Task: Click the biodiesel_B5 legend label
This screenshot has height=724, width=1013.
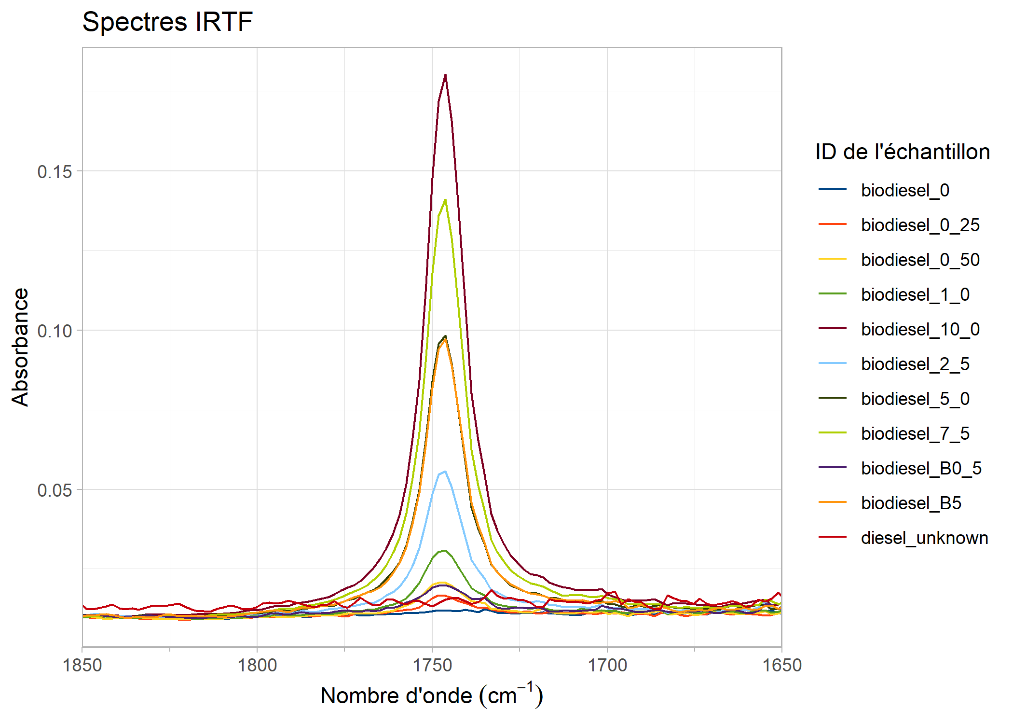Action: tap(911, 503)
